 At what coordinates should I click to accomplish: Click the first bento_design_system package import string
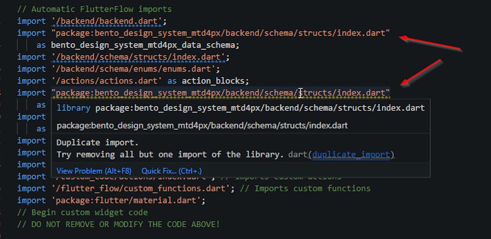coord(220,33)
